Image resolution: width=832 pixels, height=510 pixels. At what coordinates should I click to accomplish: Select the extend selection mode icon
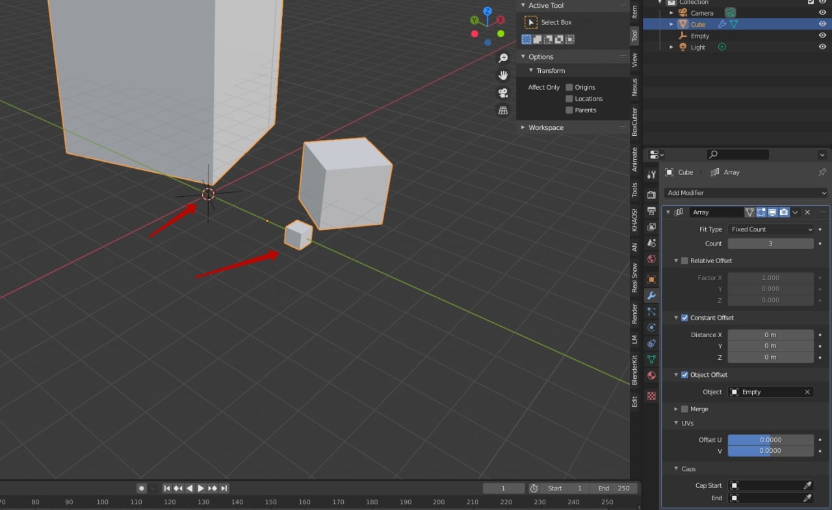538,40
